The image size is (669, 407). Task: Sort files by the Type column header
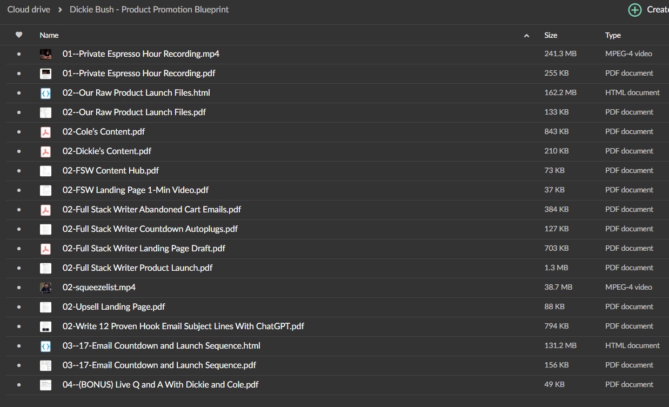[613, 35]
